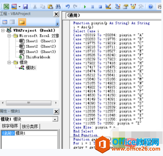Click the Cut scissors icon
The height and width of the screenshot is (156, 163).
(35, 7)
